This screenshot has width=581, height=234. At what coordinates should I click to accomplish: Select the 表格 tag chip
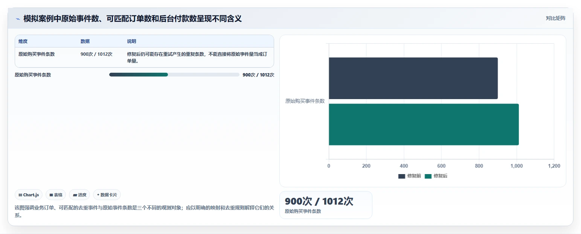coord(56,195)
